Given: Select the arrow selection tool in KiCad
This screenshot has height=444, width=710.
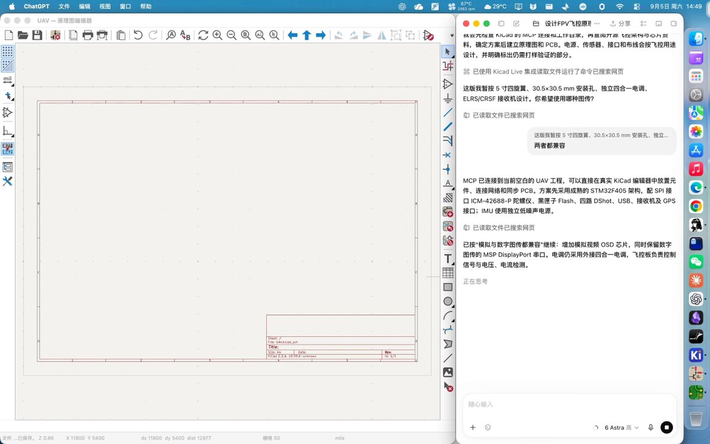Looking at the screenshot, I should pyautogui.click(x=448, y=52).
